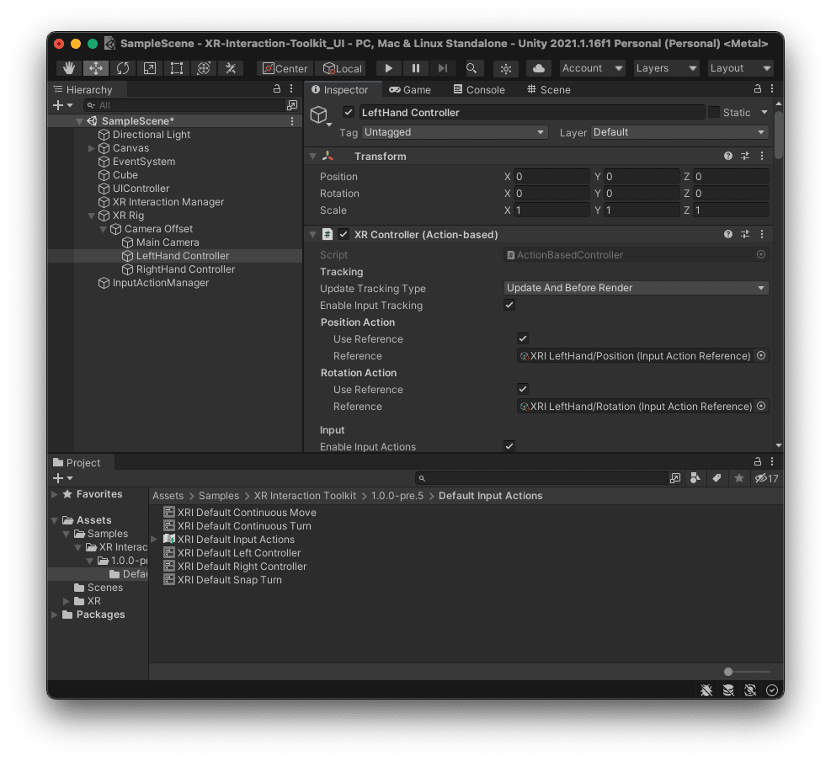Viewport: 831px width, 761px height.
Task: Click the Hierarchy search field
Action: (x=184, y=105)
